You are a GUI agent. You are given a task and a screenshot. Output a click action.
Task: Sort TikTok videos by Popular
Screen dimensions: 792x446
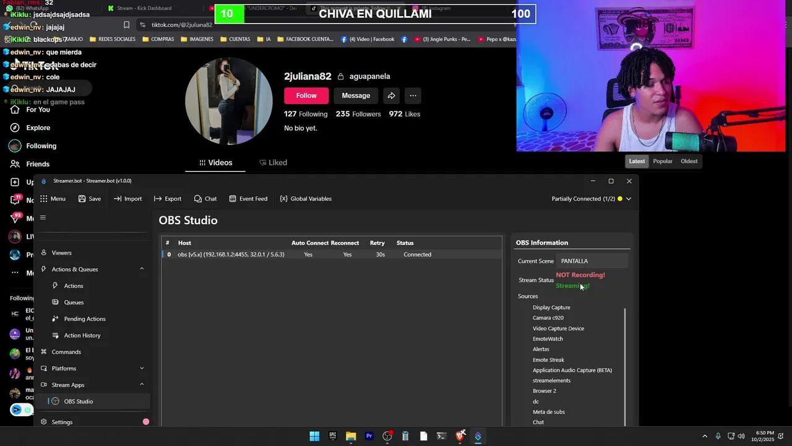(663, 161)
